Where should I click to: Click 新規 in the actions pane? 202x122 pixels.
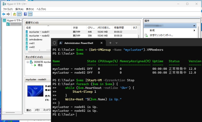point(152,30)
